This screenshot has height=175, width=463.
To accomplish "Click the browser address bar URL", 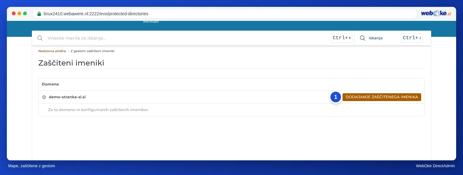I will click(96, 14).
